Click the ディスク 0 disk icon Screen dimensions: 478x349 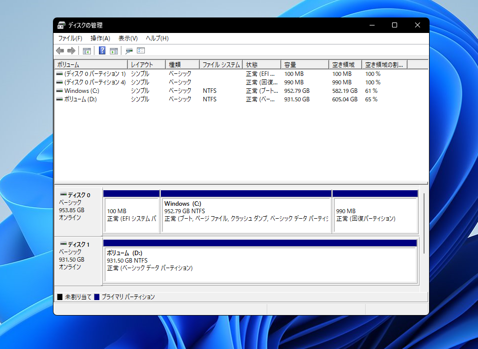(63, 194)
